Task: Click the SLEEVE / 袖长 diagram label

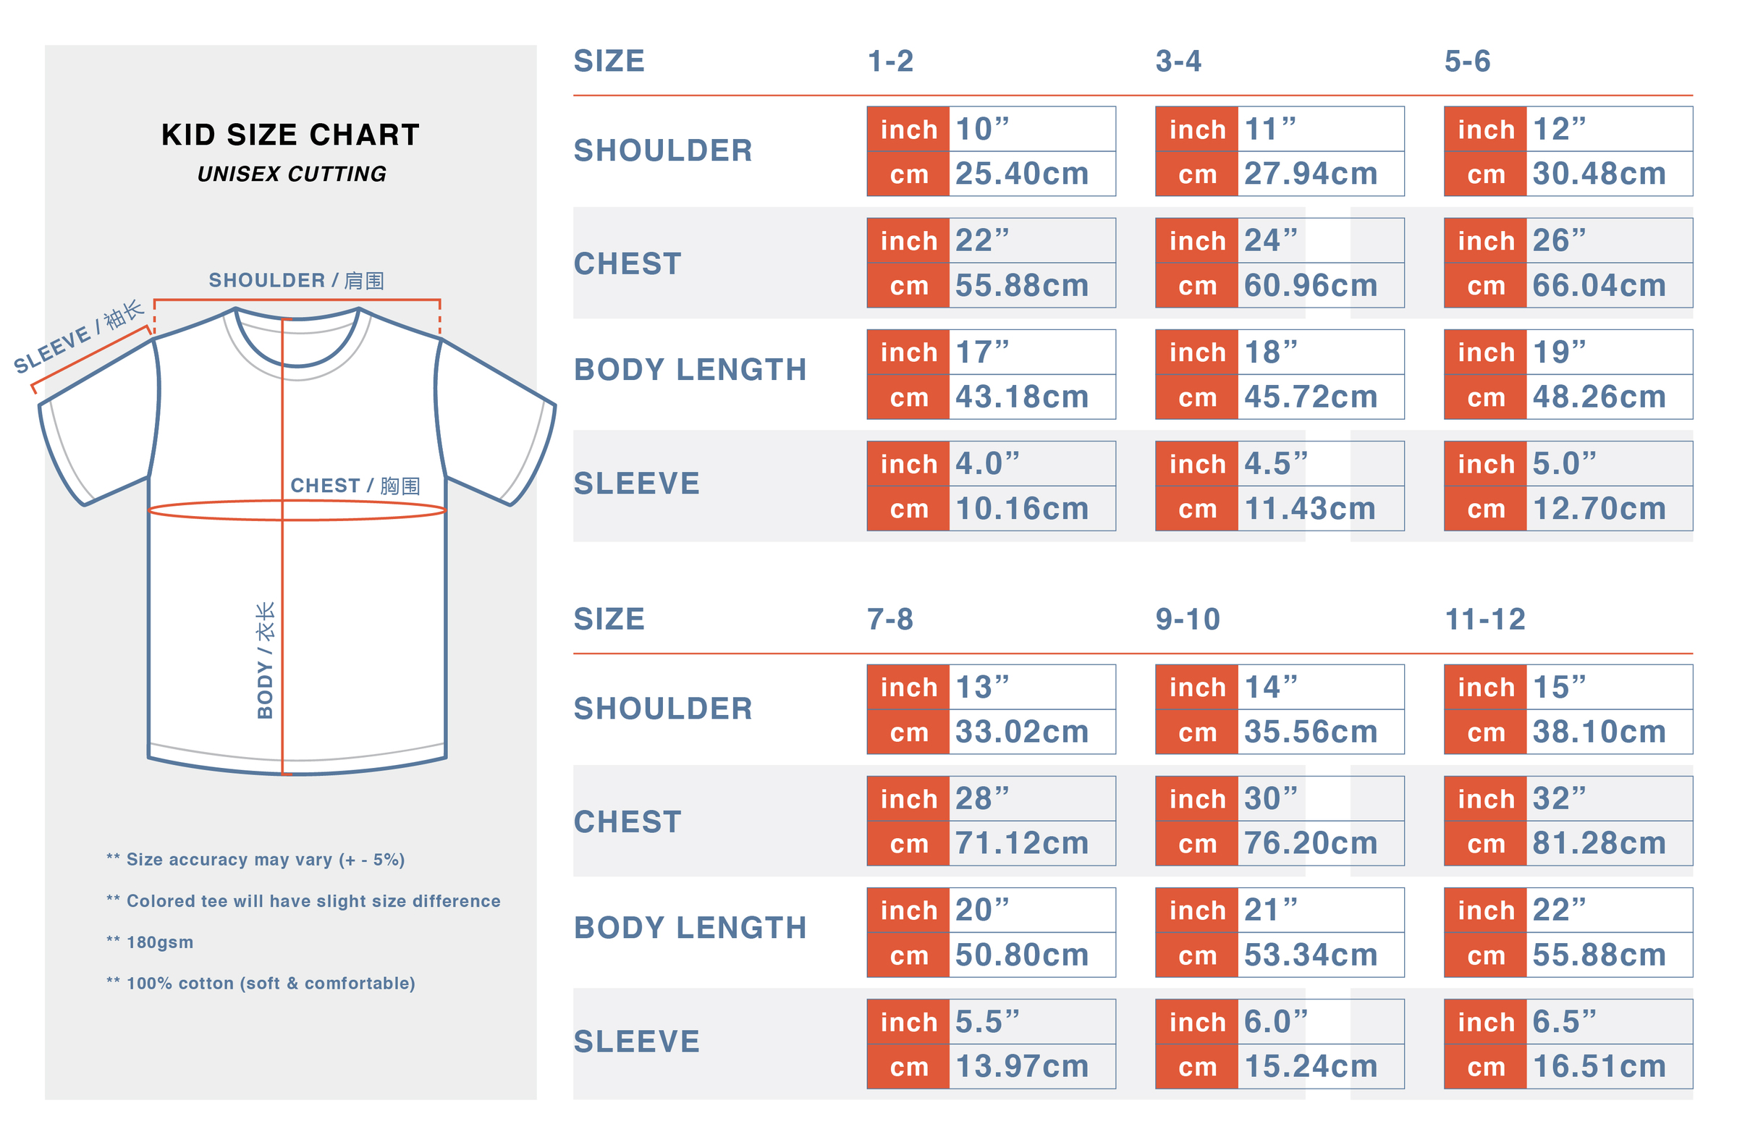Action: pos(79,337)
